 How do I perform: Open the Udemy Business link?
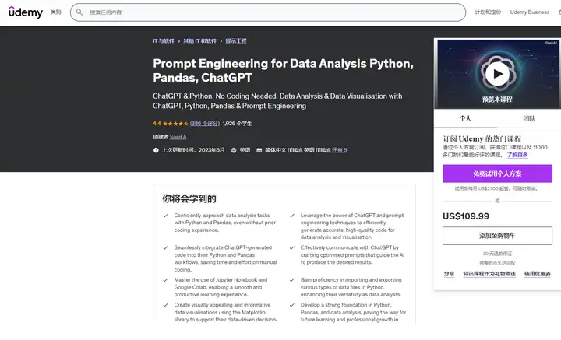pyautogui.click(x=530, y=12)
